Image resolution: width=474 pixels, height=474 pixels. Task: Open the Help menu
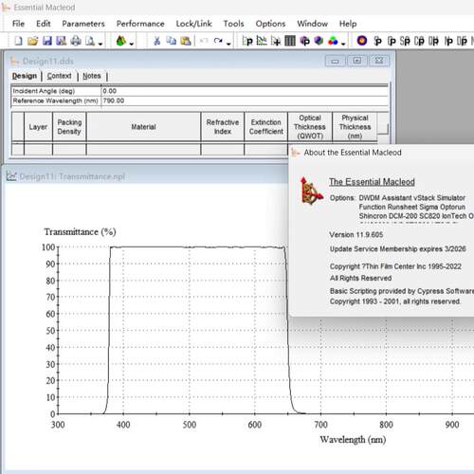(348, 24)
